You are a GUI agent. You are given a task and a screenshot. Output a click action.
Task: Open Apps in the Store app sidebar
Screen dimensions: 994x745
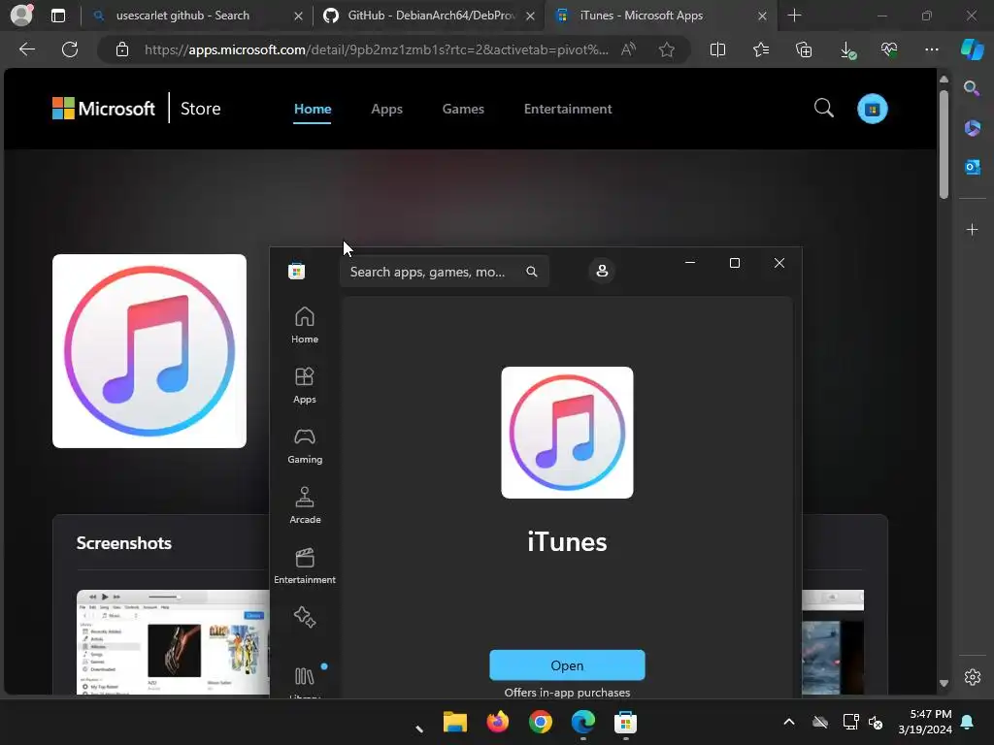coord(304,385)
